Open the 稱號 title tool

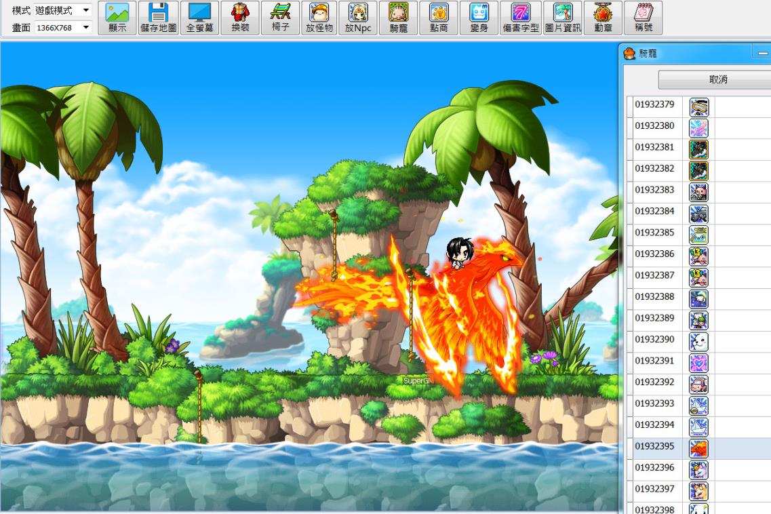point(643,18)
